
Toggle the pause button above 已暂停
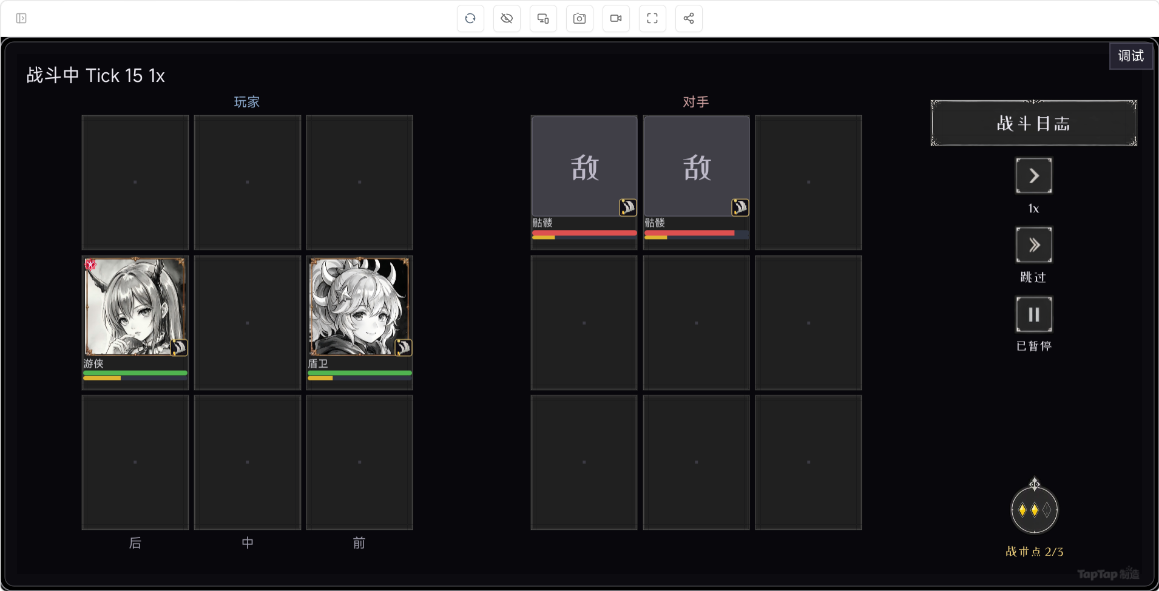tap(1034, 314)
